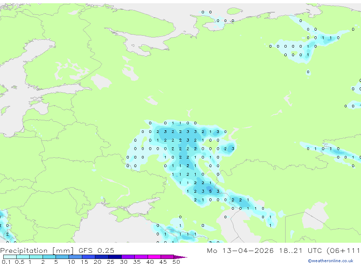The width and height of the screenshot is (361, 264).
Task: Pick the 10–15 mm blue legend swatch
Action: (75, 257)
